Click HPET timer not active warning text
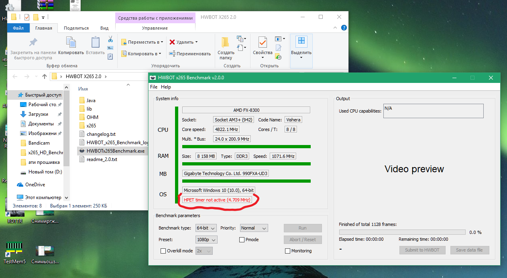Screen dimensions: 507x278 (x=217, y=199)
